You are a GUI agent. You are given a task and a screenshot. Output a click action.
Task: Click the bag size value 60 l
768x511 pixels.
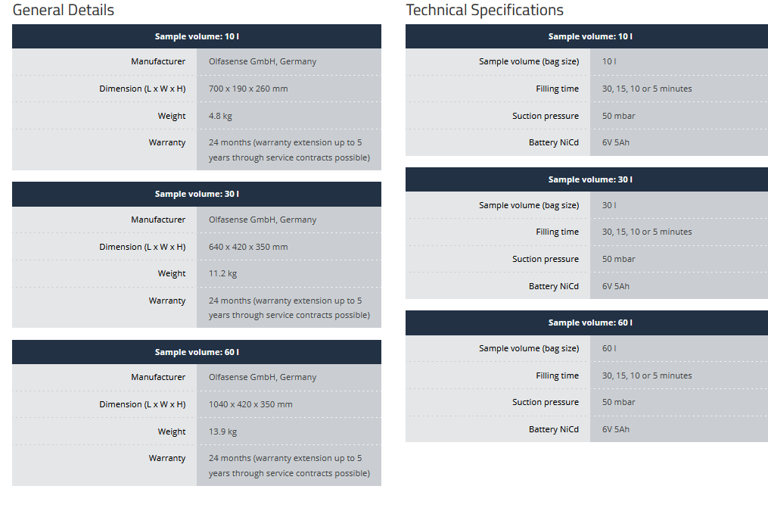point(609,348)
